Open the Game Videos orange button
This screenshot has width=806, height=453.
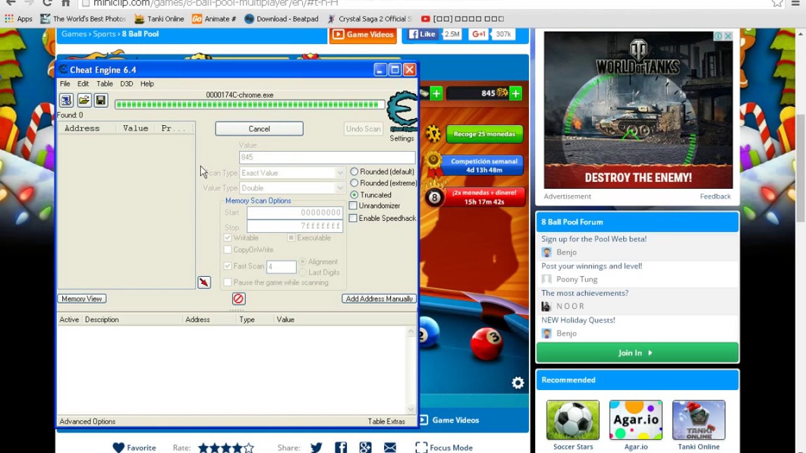(363, 35)
